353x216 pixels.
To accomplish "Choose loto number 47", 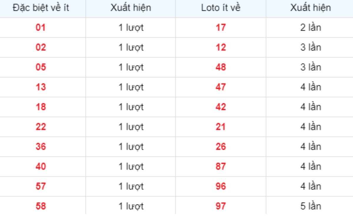I will [221, 87].
